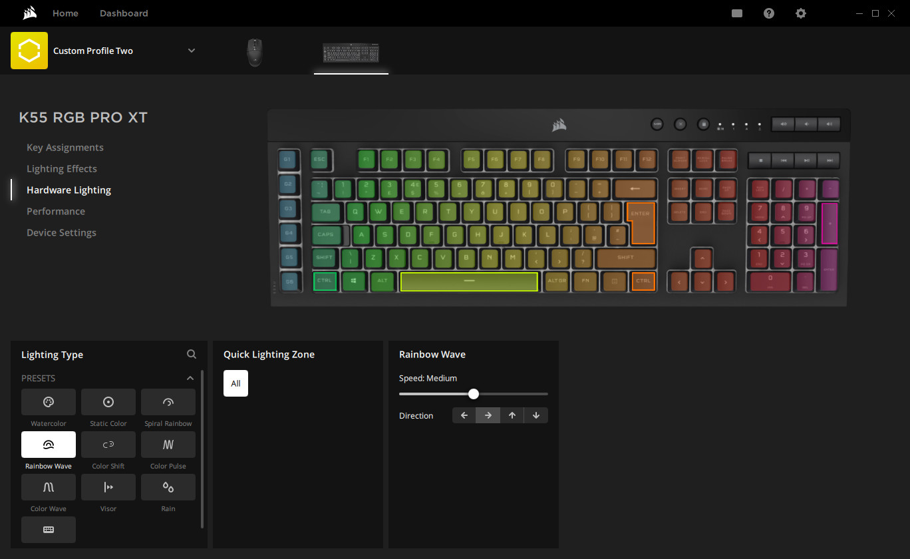Set wave direction to up
The image size is (910, 559).
pos(512,415)
